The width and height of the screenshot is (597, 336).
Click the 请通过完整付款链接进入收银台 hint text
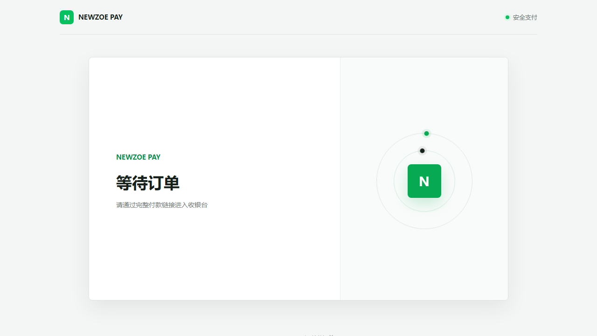pyautogui.click(x=162, y=205)
